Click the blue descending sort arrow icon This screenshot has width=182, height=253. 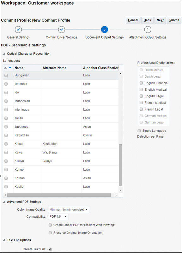coord(10,68)
